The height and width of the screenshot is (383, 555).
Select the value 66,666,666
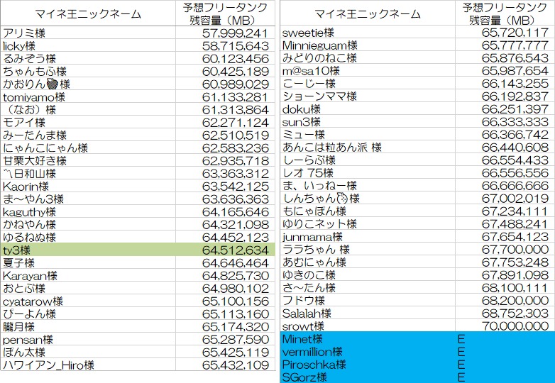[515, 186]
